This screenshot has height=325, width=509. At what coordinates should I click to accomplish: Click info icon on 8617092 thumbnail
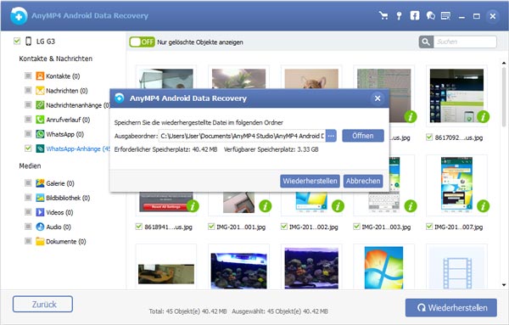pos(483,116)
